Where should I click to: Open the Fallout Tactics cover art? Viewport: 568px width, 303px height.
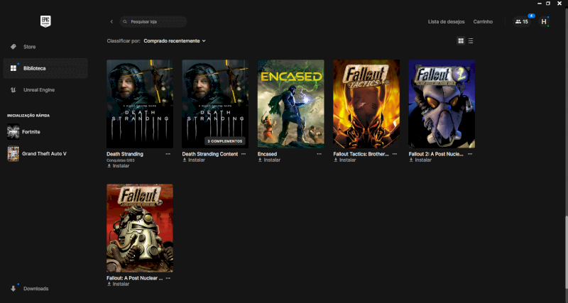(366, 104)
